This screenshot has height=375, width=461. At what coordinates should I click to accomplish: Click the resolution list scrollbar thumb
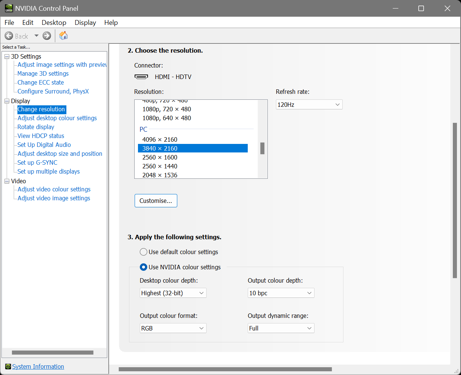[262, 148]
